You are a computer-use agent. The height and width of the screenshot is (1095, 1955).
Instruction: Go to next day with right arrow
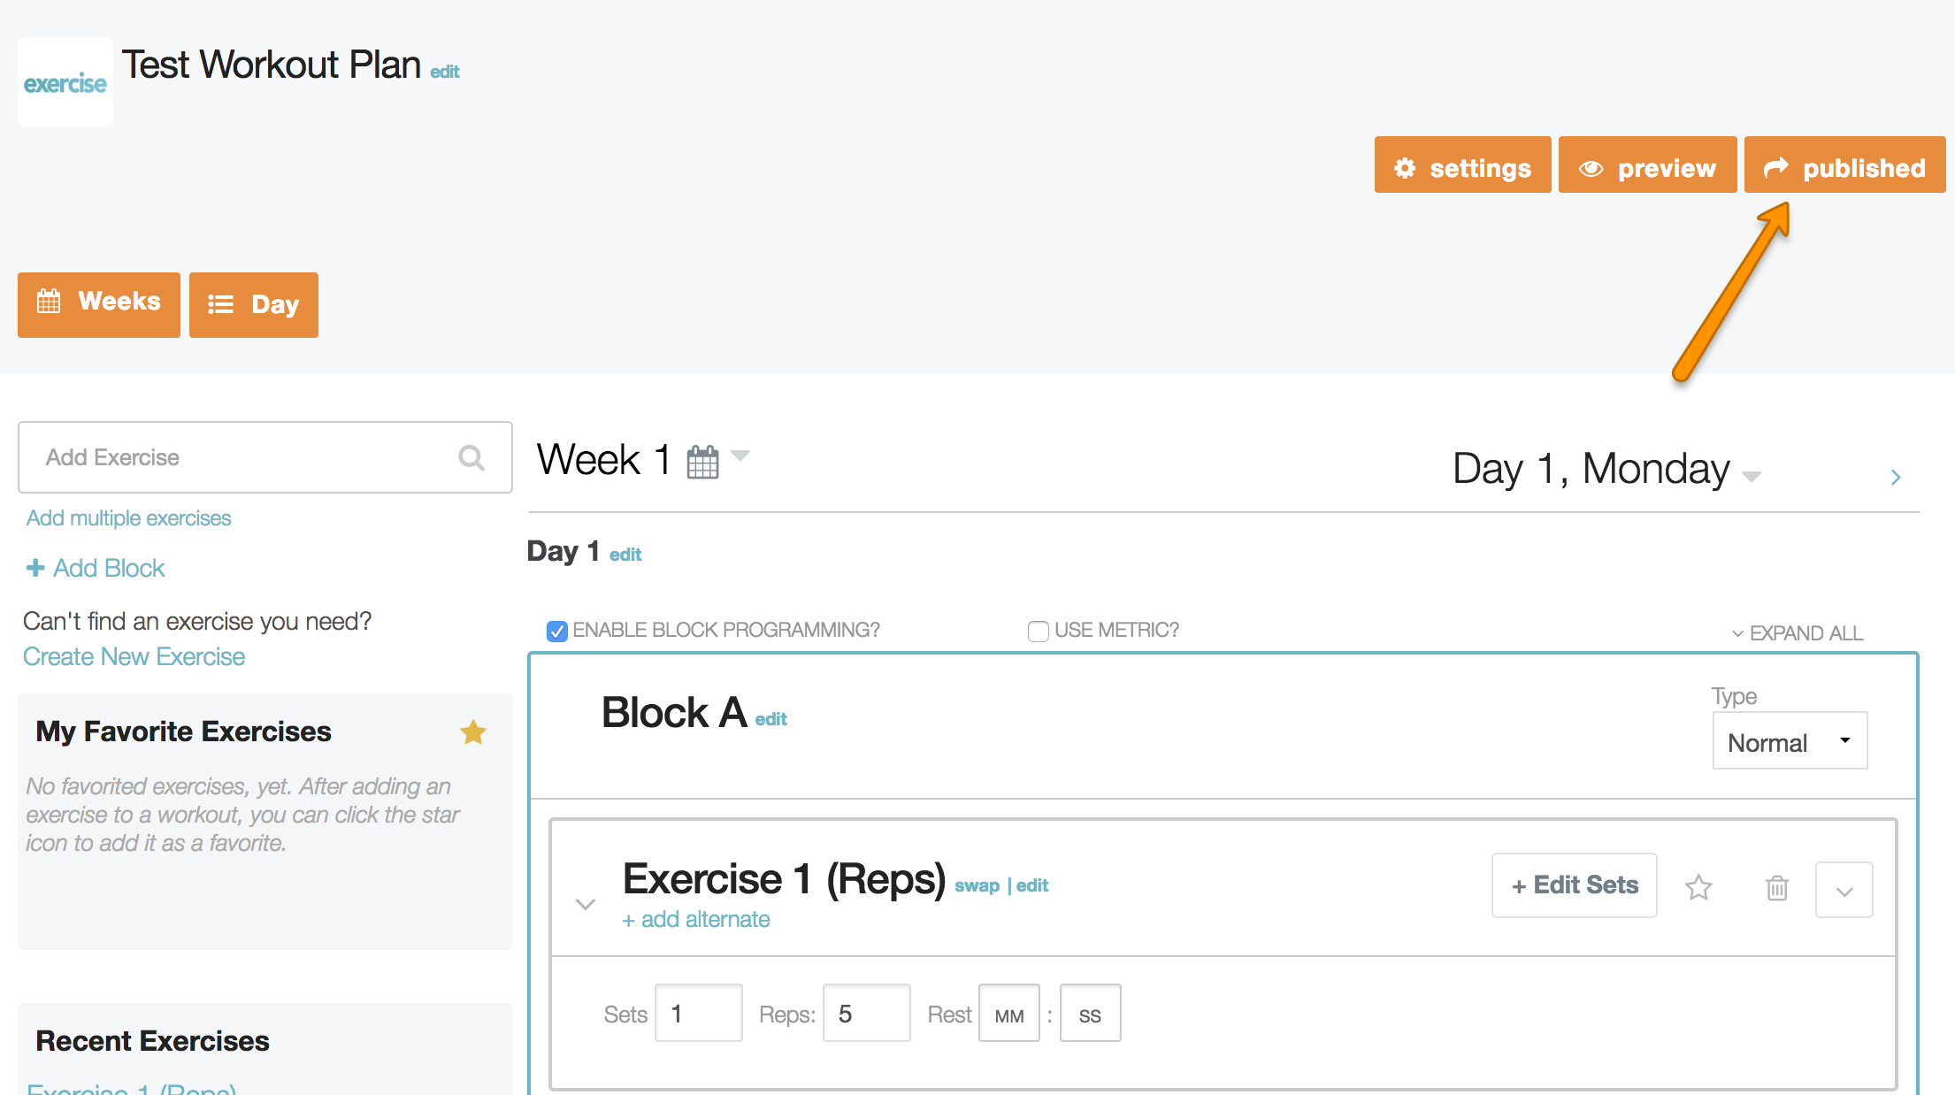pyautogui.click(x=1896, y=478)
